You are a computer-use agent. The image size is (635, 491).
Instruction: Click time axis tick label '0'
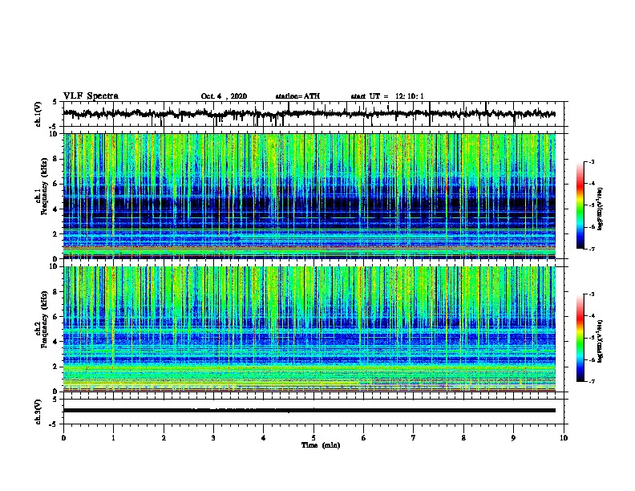[x=63, y=437]
